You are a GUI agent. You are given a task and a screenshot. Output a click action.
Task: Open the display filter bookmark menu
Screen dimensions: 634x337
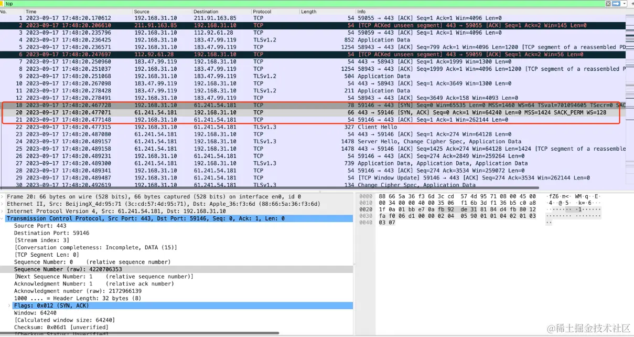pos(3,4)
